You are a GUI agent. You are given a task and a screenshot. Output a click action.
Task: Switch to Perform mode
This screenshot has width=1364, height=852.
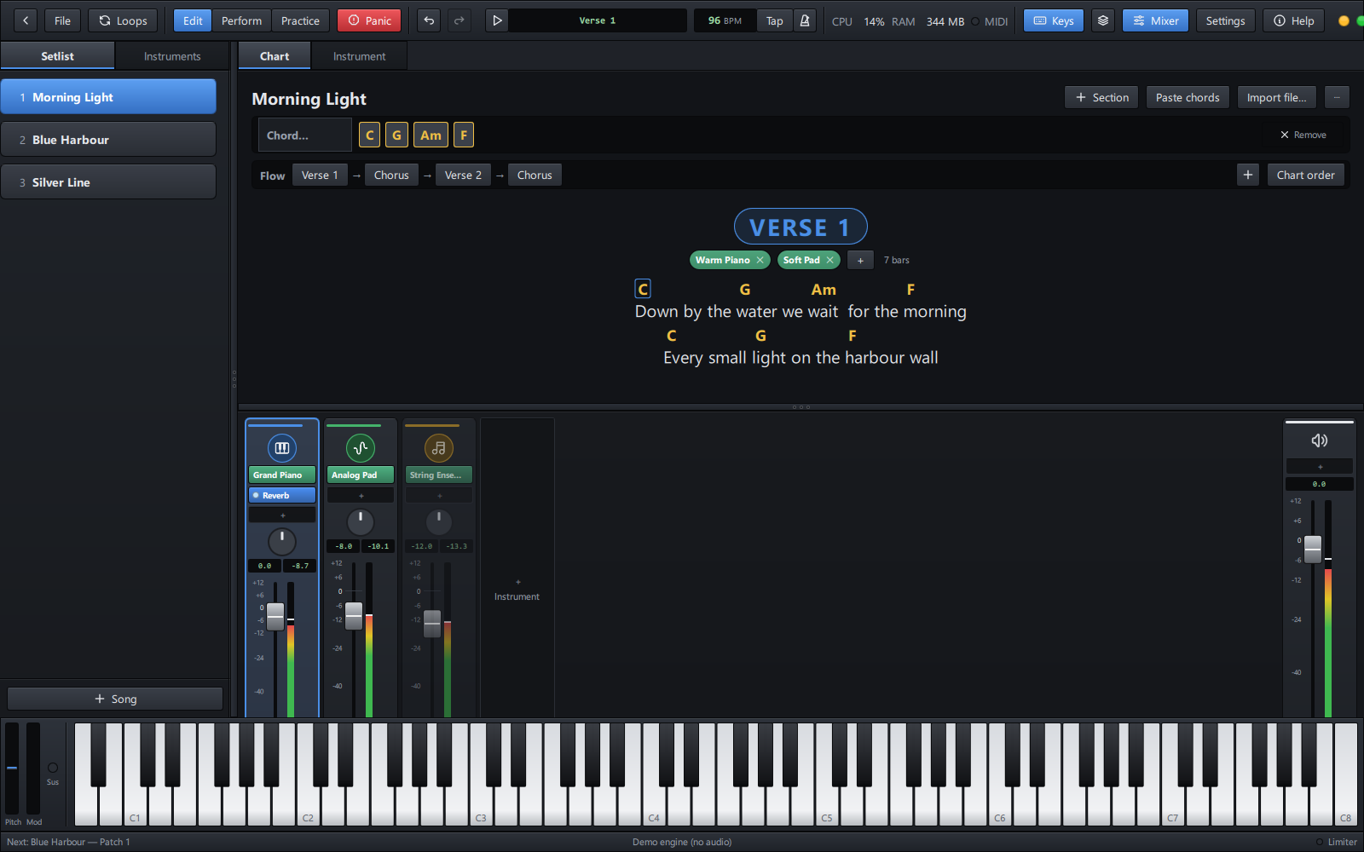tap(241, 20)
